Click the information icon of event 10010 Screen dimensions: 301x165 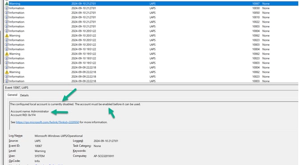click(7, 17)
